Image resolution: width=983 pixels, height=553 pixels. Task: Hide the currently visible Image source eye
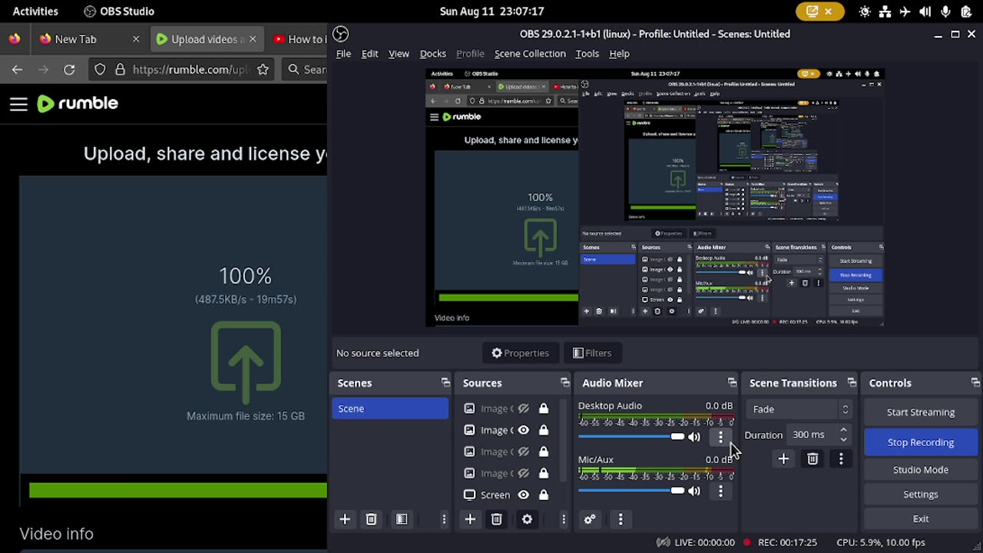(523, 430)
